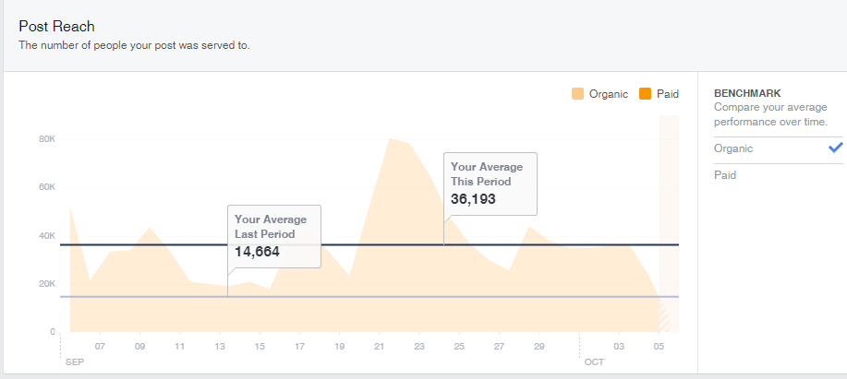Click the Post Reach heading
Image resolution: width=847 pixels, height=379 pixels.
[x=56, y=27]
